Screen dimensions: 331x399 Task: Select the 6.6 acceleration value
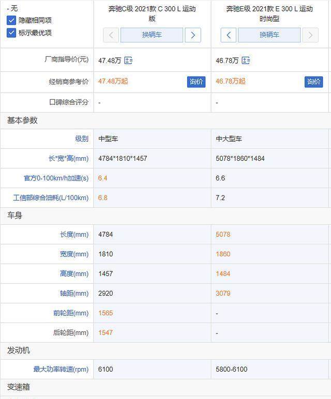220,178
